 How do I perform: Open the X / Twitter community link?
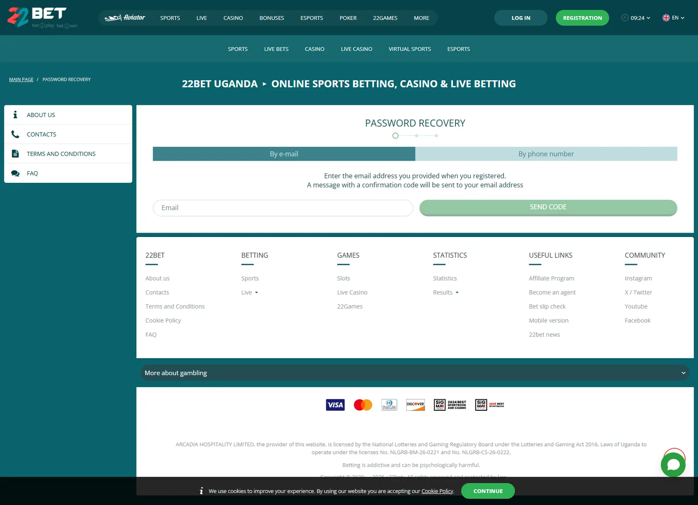[x=638, y=292]
